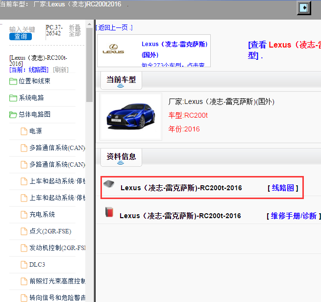The image size is (321, 302).
Task: Expand the 位置和线束 tree item
Action: pyautogui.click(x=35, y=81)
